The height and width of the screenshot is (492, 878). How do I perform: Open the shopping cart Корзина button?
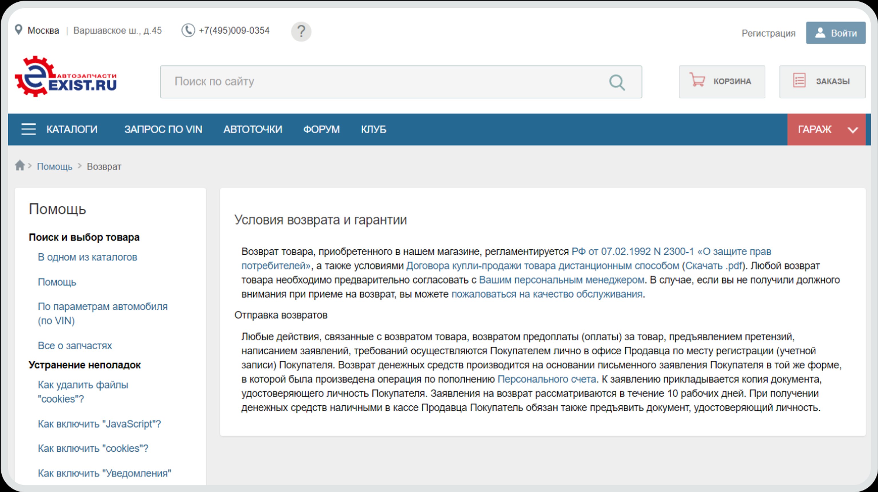tap(722, 81)
